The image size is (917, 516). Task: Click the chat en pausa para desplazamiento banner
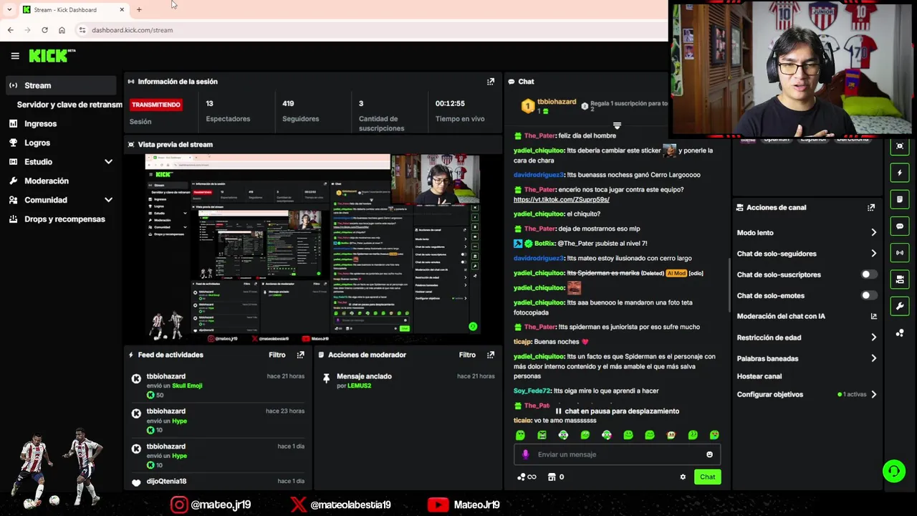617,411
